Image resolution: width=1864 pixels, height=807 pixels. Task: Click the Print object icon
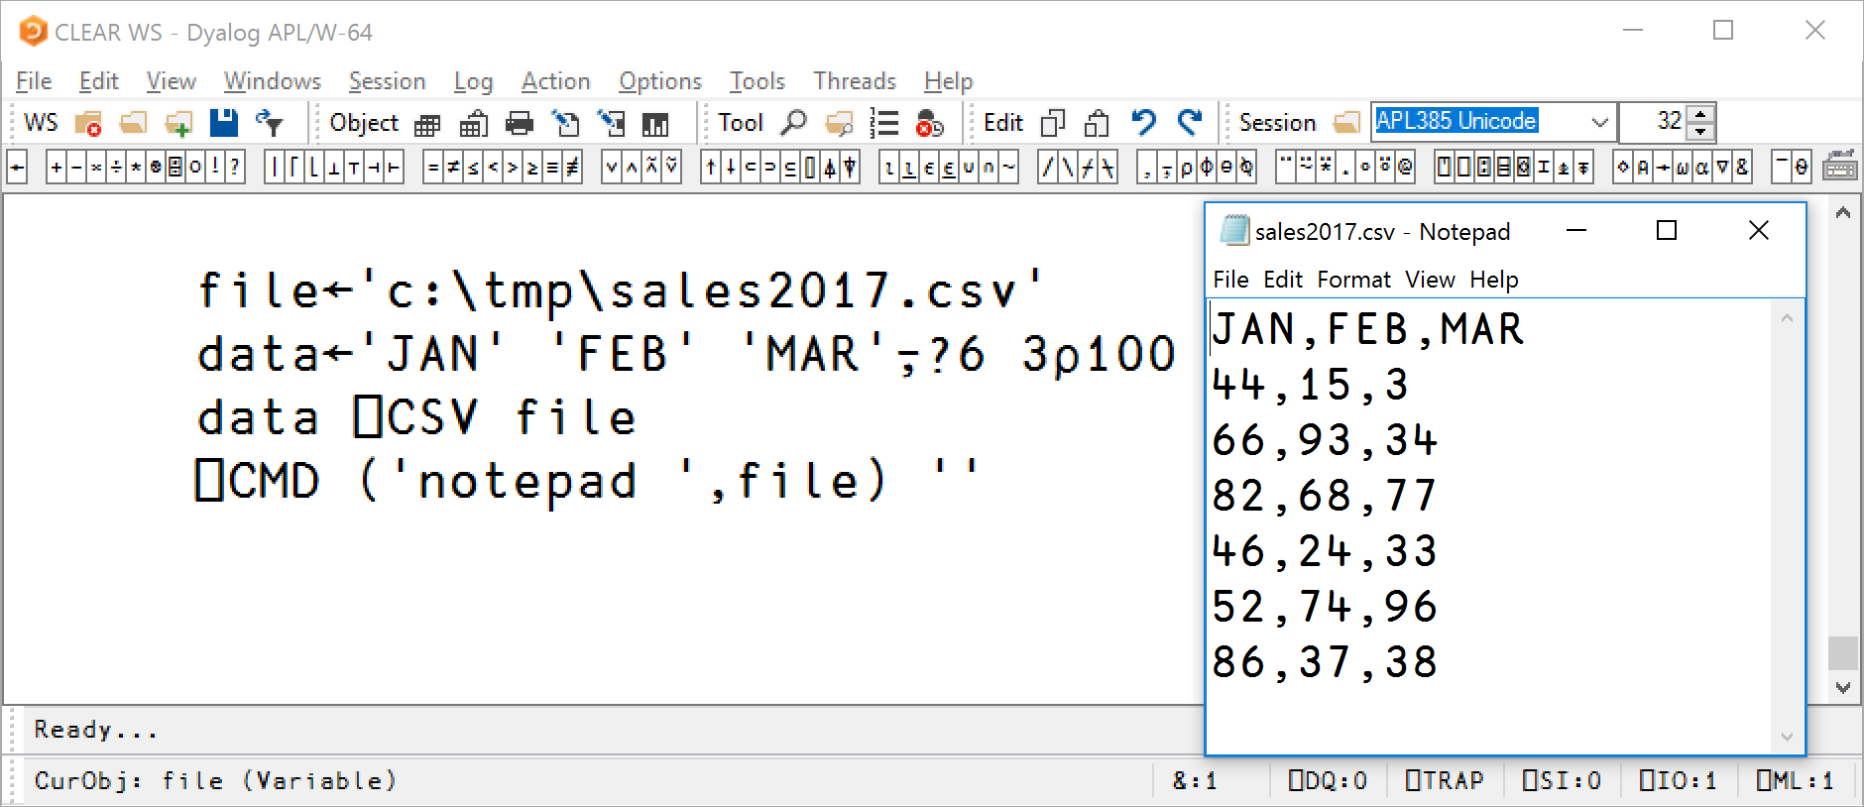click(x=519, y=123)
